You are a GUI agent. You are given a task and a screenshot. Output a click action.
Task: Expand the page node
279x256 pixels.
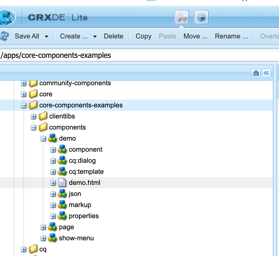point(43,227)
